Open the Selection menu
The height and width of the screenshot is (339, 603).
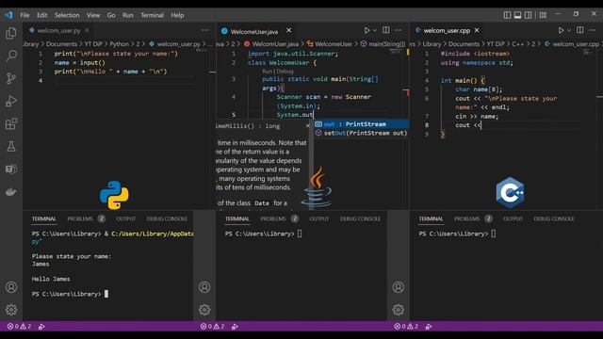tap(67, 15)
